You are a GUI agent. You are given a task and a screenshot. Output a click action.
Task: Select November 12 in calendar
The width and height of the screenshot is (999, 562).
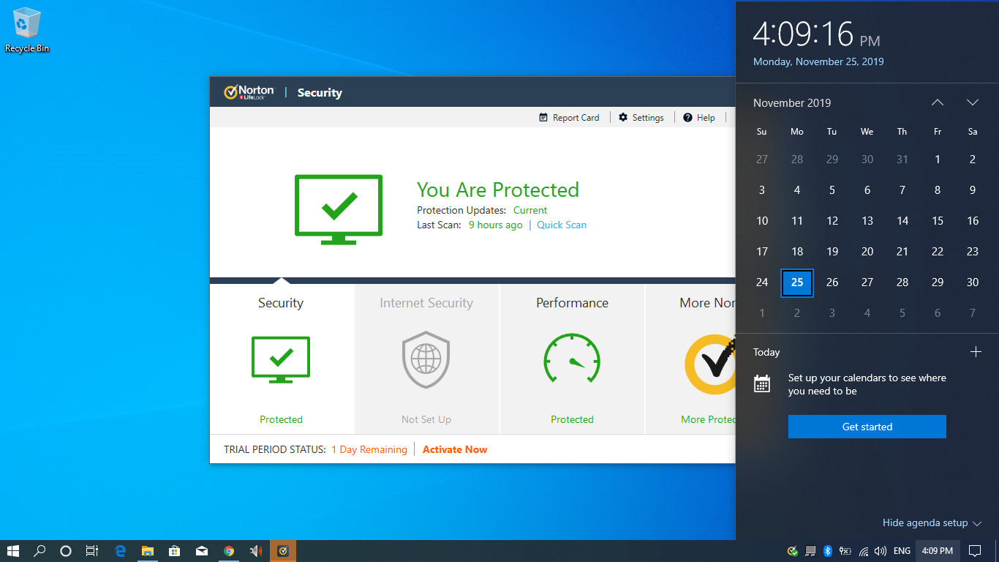click(832, 221)
